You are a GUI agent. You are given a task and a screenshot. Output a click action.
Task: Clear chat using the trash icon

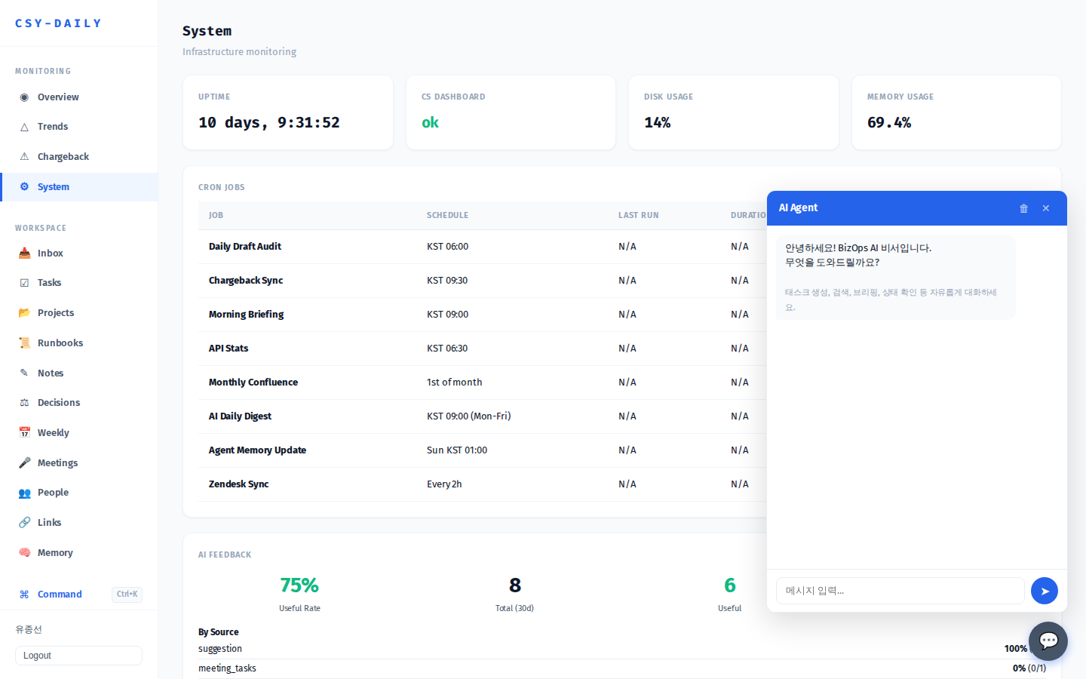tap(1023, 208)
